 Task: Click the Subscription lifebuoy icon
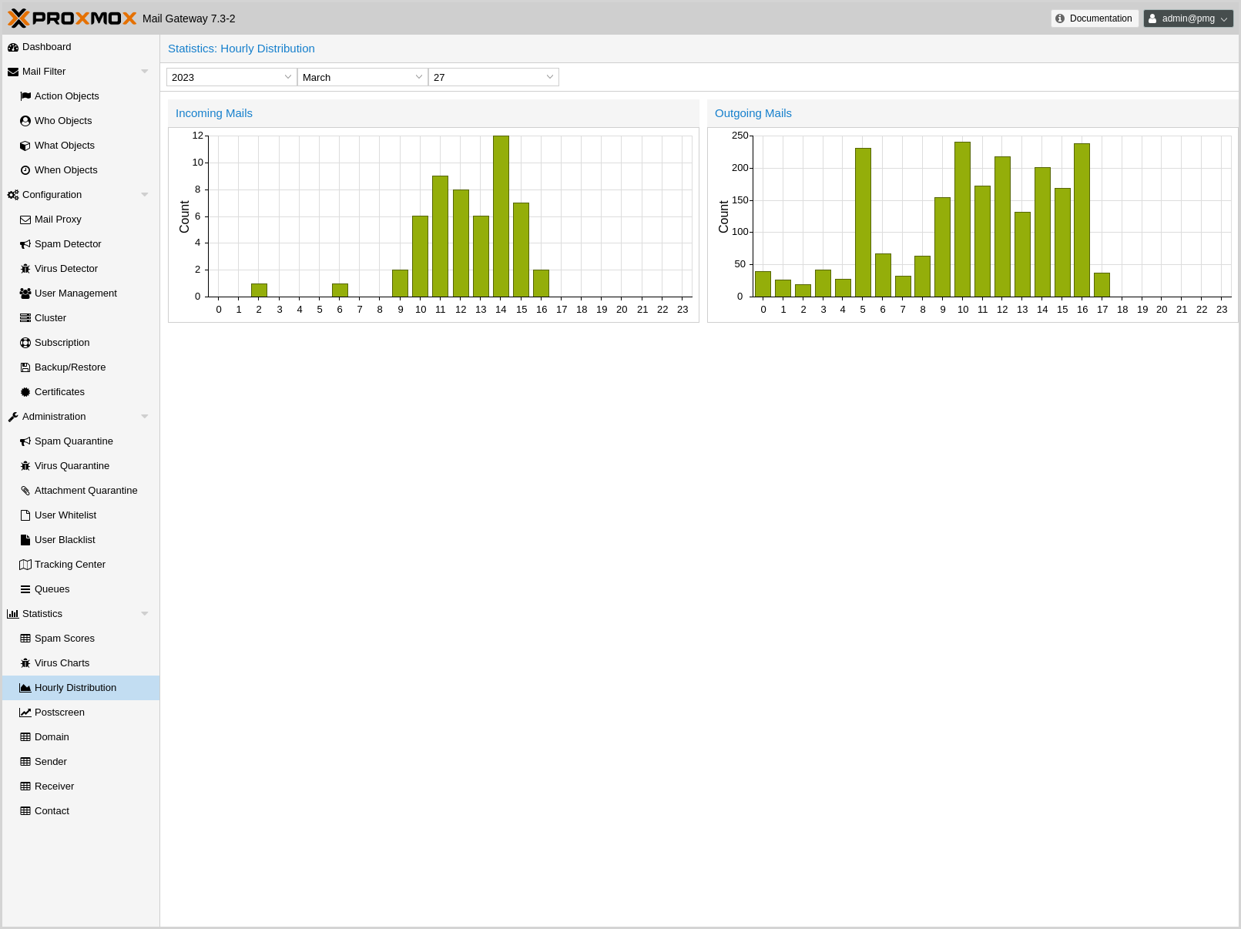25,343
